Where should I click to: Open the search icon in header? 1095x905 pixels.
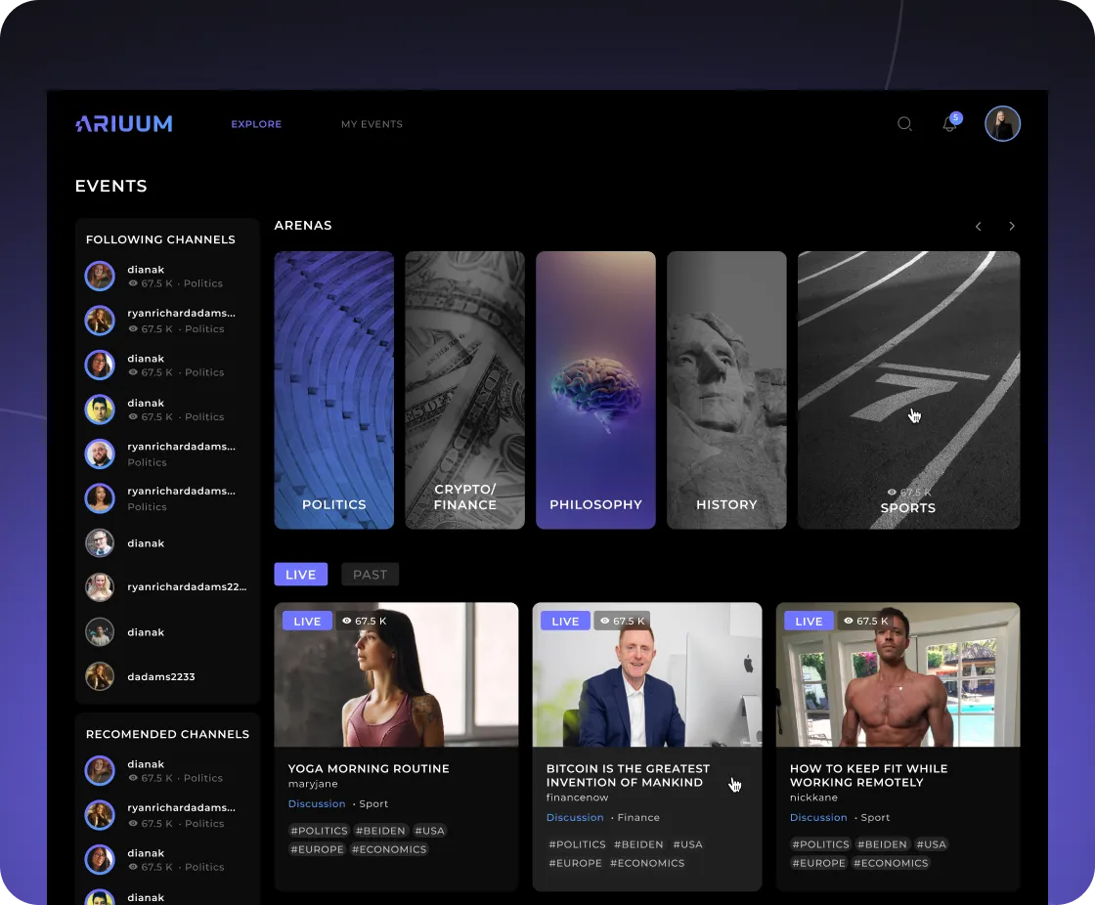pyautogui.click(x=904, y=123)
